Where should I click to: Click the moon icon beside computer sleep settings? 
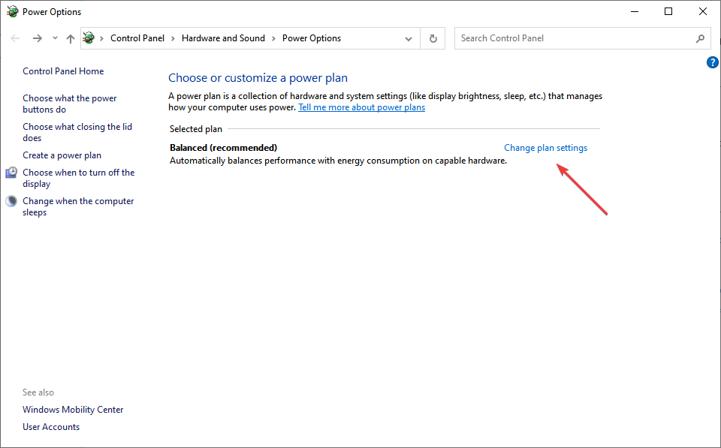tap(11, 201)
